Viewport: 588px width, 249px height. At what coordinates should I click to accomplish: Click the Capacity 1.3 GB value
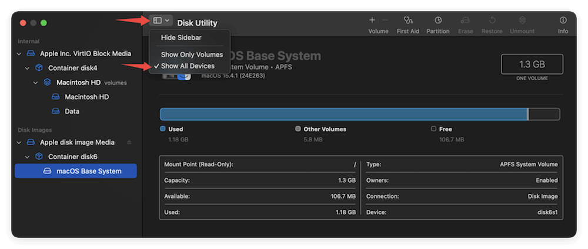click(x=346, y=180)
